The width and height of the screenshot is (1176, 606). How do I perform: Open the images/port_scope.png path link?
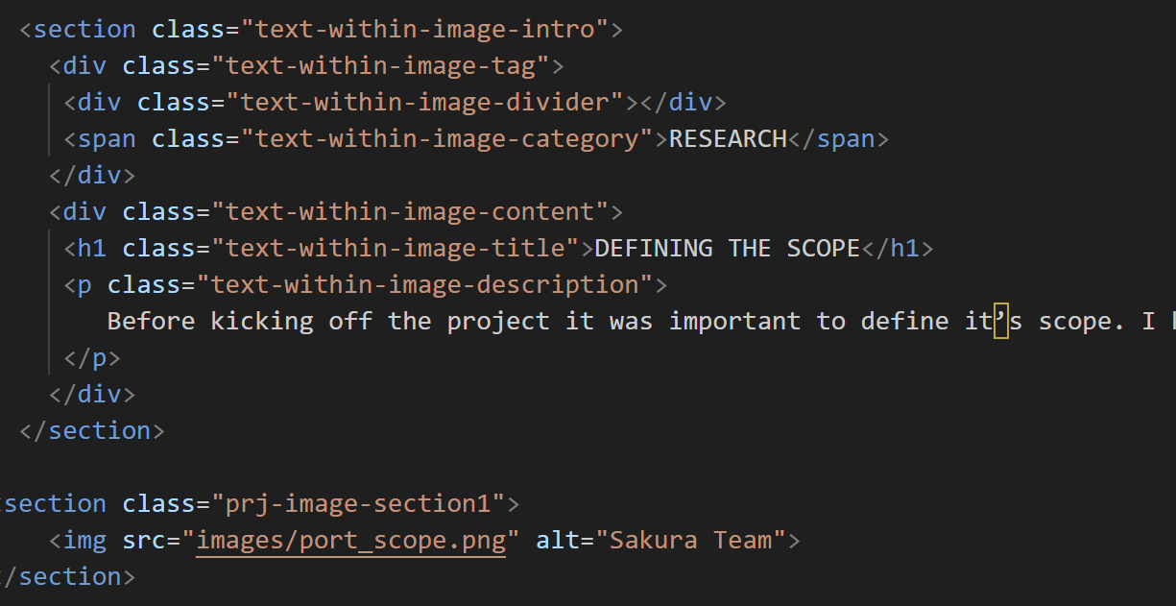351,540
